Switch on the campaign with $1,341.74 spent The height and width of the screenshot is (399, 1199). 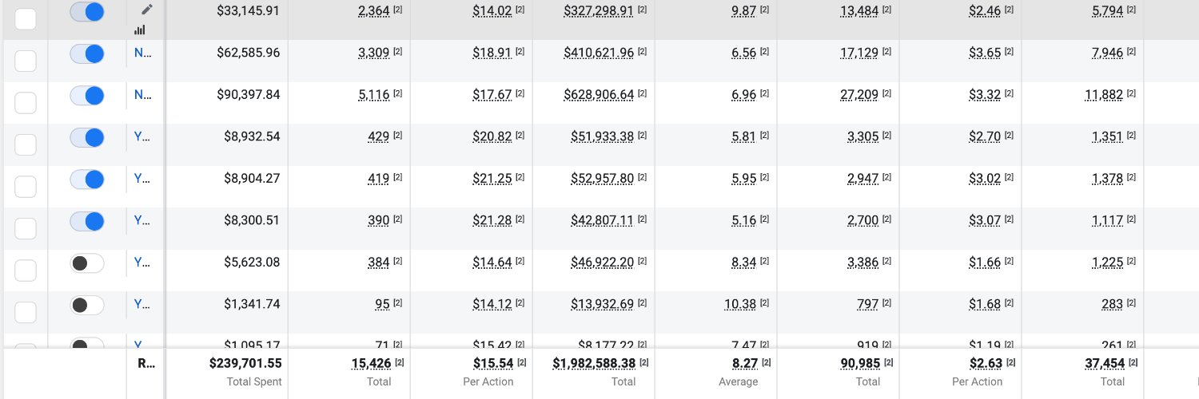[87, 304]
